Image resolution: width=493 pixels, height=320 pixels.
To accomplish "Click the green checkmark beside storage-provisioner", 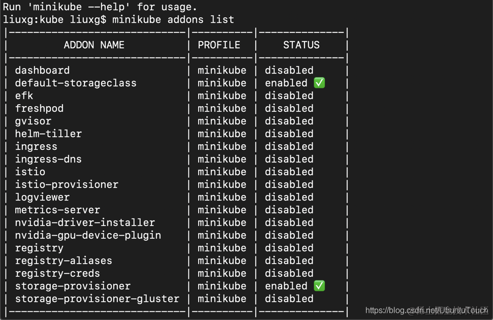I will pos(319,286).
